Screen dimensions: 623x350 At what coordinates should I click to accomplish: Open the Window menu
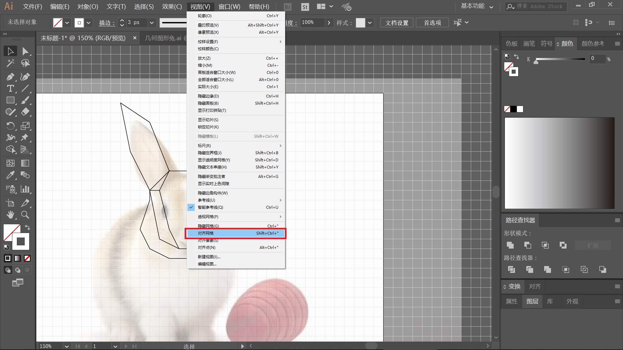tap(229, 6)
